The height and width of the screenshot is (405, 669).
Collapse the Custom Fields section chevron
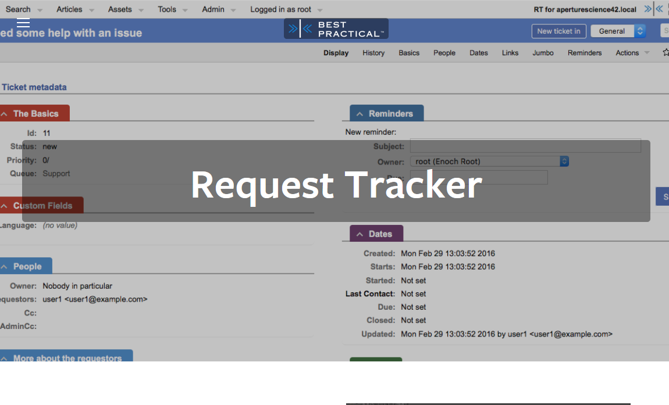coord(4,206)
